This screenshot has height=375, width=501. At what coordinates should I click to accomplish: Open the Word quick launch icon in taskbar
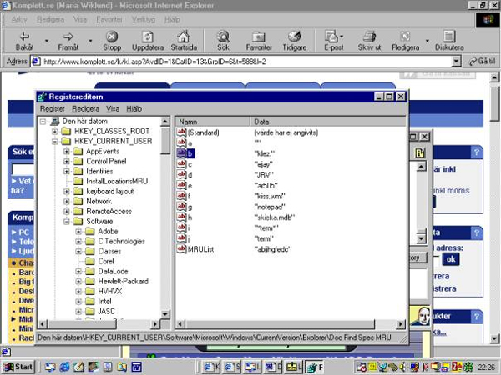pos(136,367)
